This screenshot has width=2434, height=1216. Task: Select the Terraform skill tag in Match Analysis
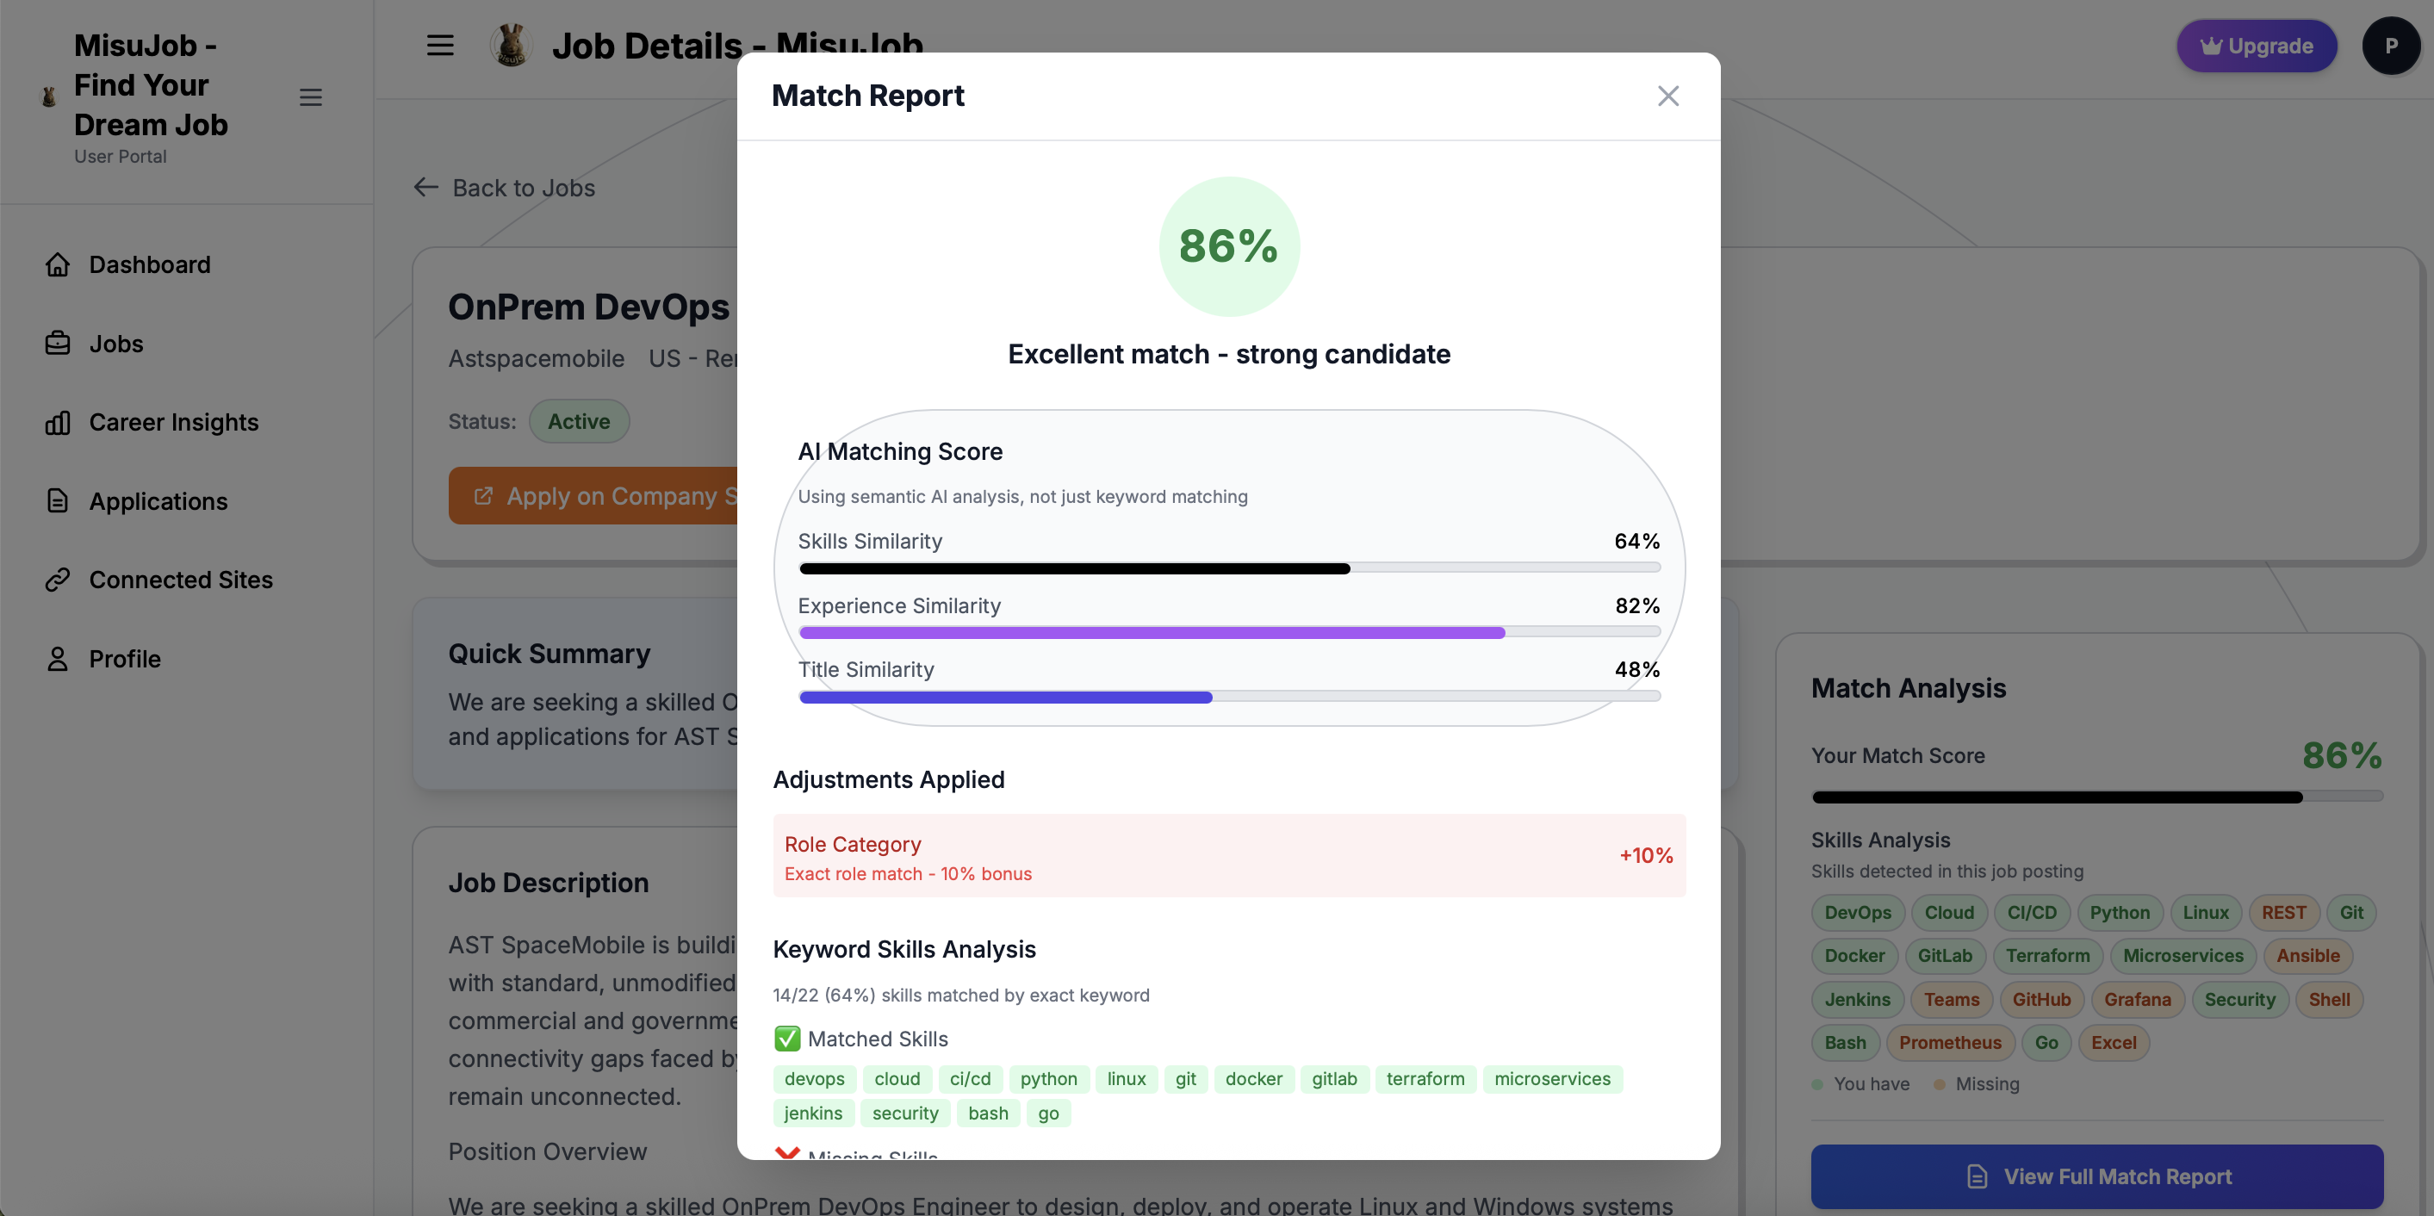[x=2047, y=955]
